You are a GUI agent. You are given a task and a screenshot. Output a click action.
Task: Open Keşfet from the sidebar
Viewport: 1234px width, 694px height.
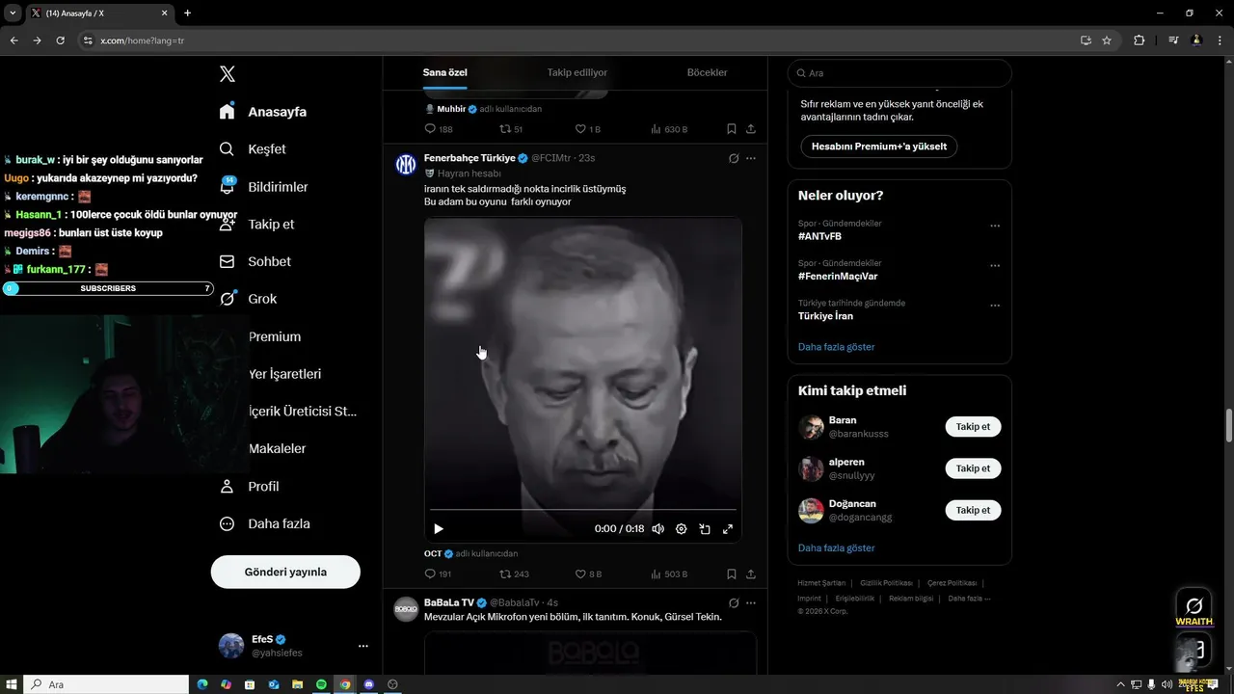253,149
